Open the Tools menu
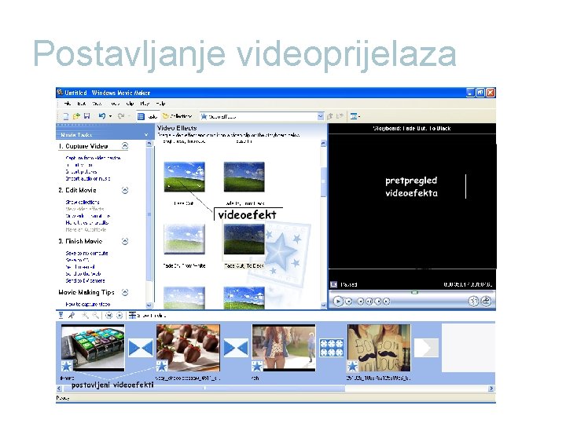Image resolution: width=566 pixels, height=424 pixels. pos(115,104)
